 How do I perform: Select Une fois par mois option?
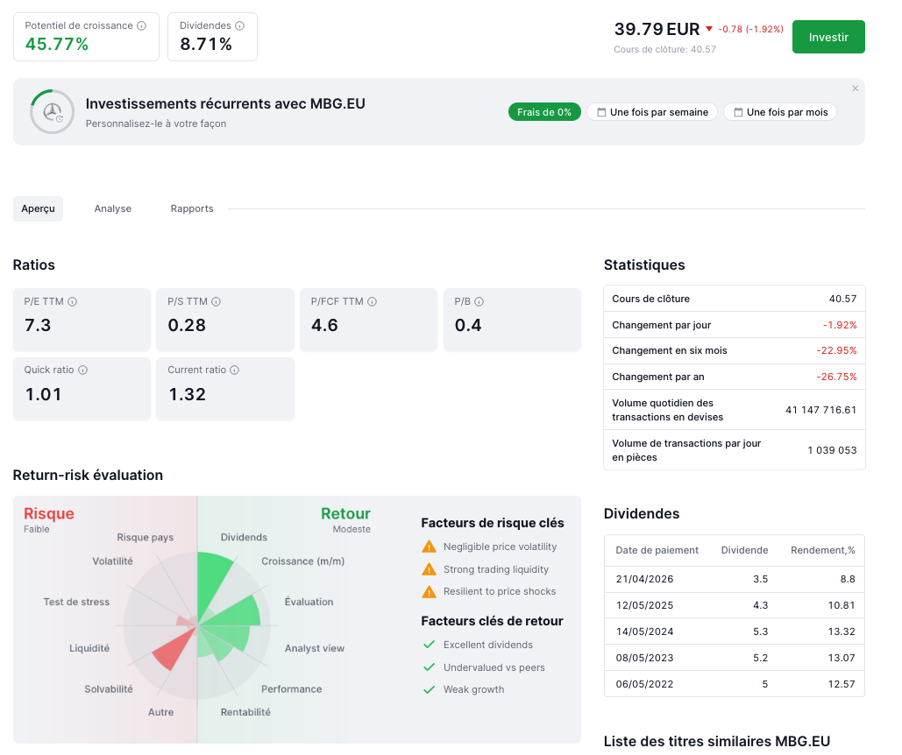(780, 112)
